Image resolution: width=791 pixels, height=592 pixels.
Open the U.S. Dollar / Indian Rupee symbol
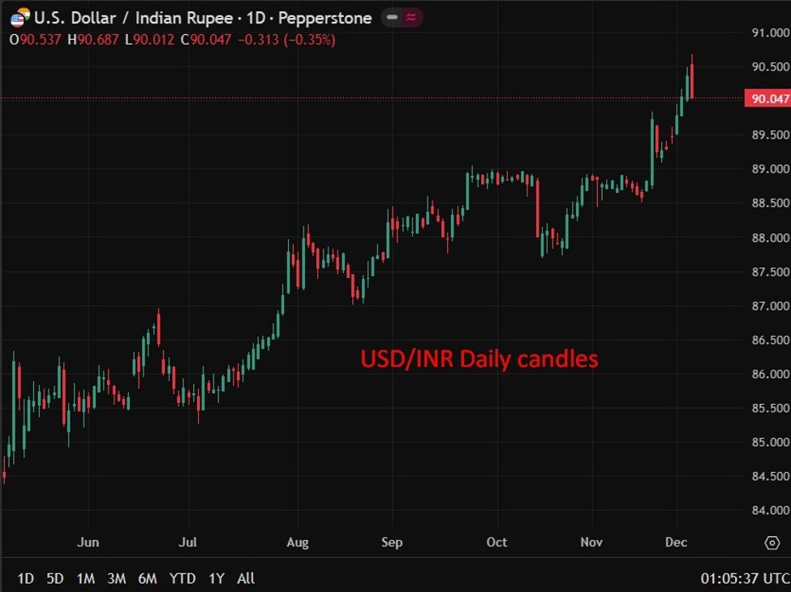pyautogui.click(x=130, y=17)
